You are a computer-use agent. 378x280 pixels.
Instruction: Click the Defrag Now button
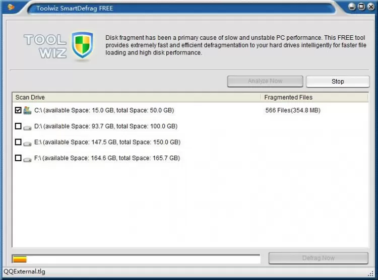coord(318,258)
